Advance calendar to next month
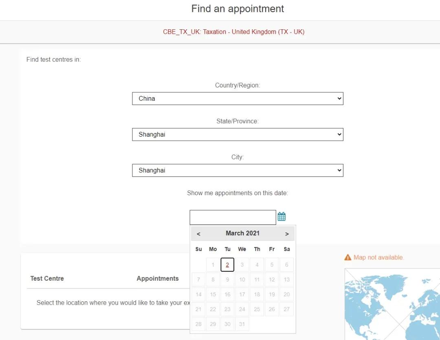The height and width of the screenshot is (340, 440). (287, 234)
